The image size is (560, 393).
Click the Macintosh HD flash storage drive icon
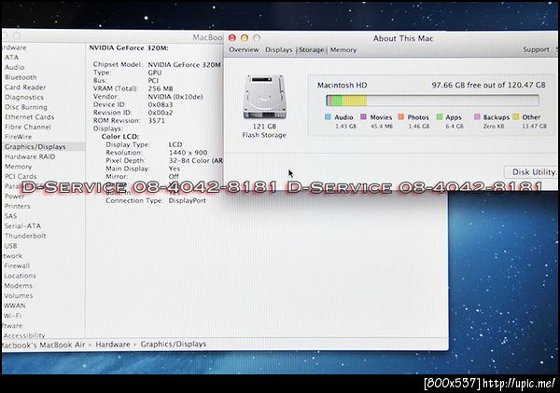click(265, 97)
